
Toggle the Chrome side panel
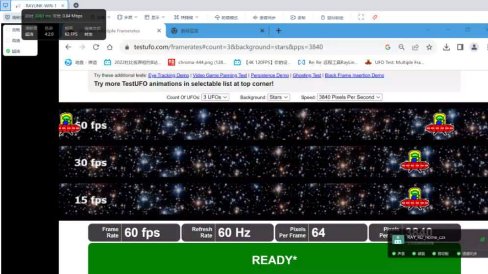(460, 47)
